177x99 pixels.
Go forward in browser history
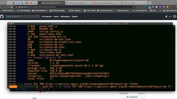tap(4, 7)
